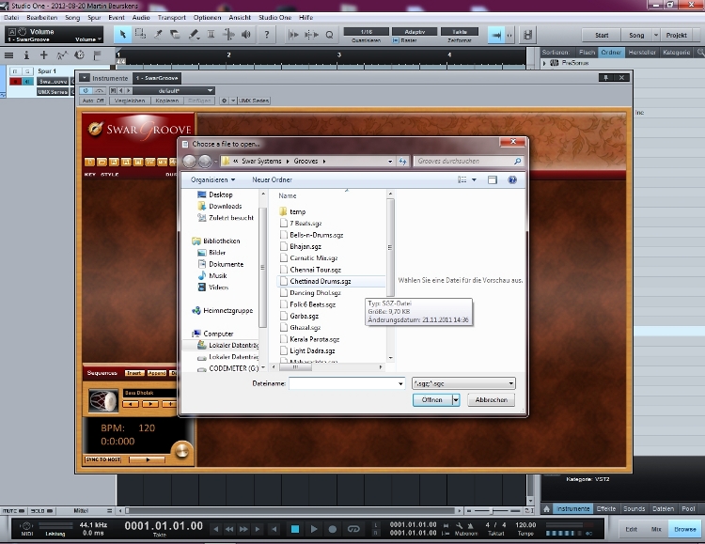Viewport: 705px width, 544px height.
Task: Open the file type filter dropdown
Action: point(463,383)
